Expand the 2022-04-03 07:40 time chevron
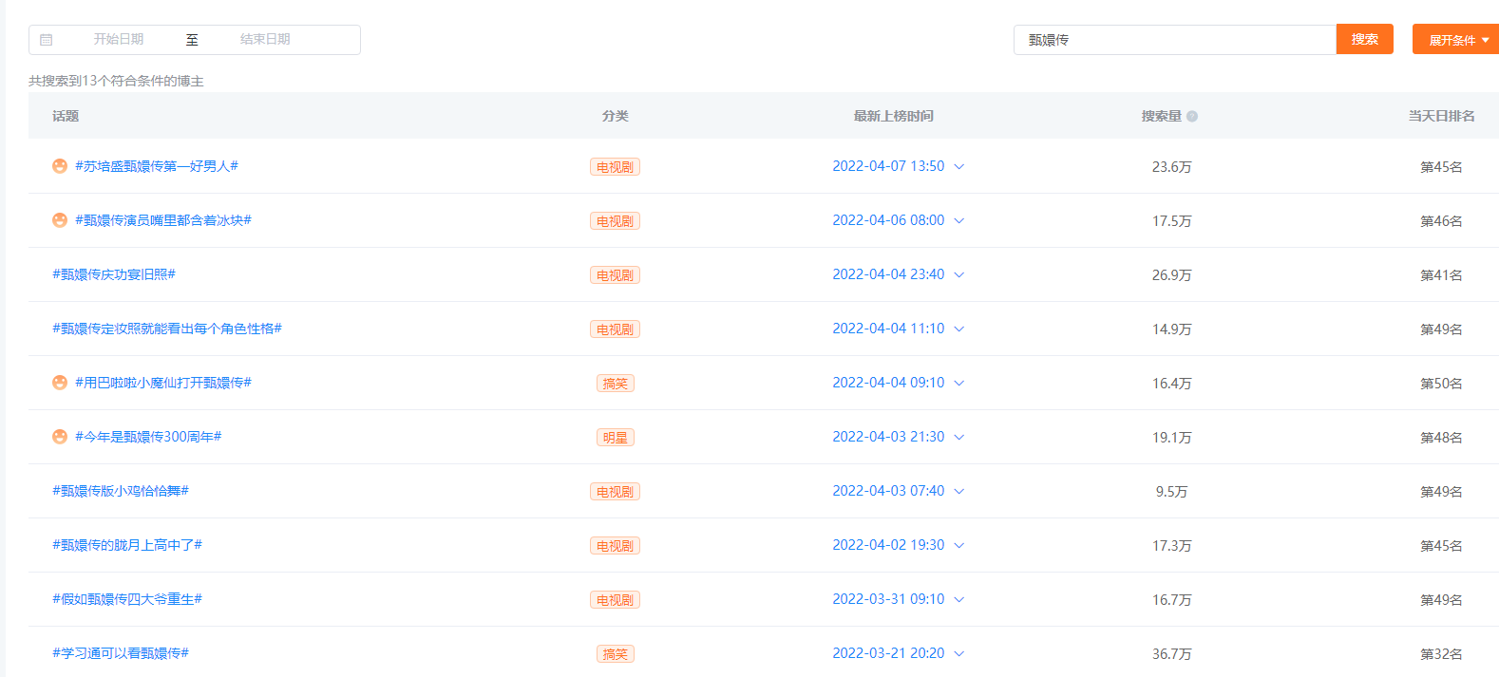Viewport: 1499px width, 677px height. (959, 491)
